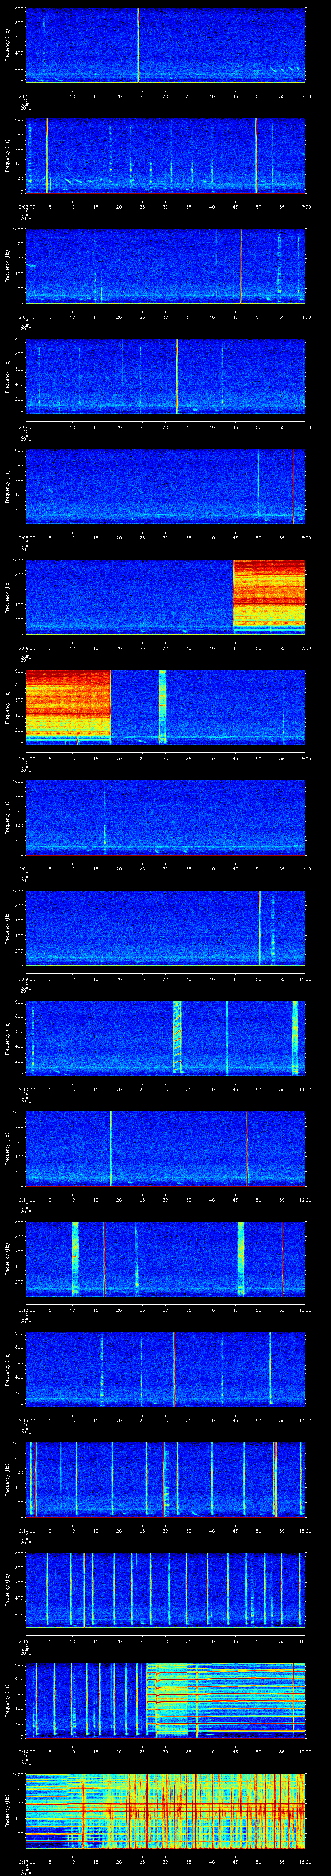Image resolution: width=331 pixels, height=1876 pixels.
Task: Open the spectrogram panel starting at 2:10:00
Action: click(165, 1038)
